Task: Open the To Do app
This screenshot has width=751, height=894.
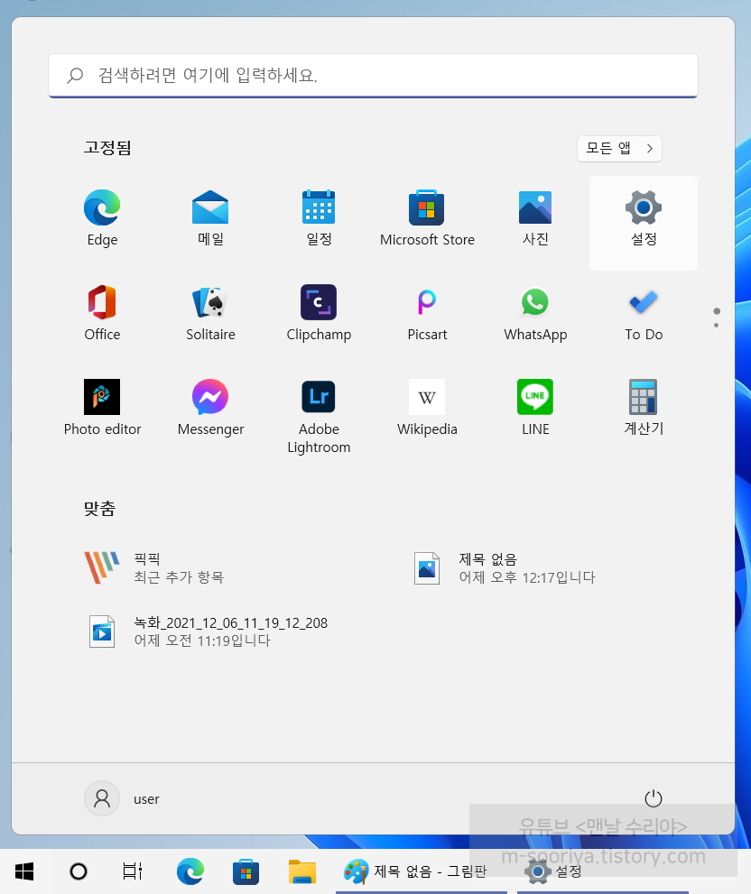Action: 644,313
